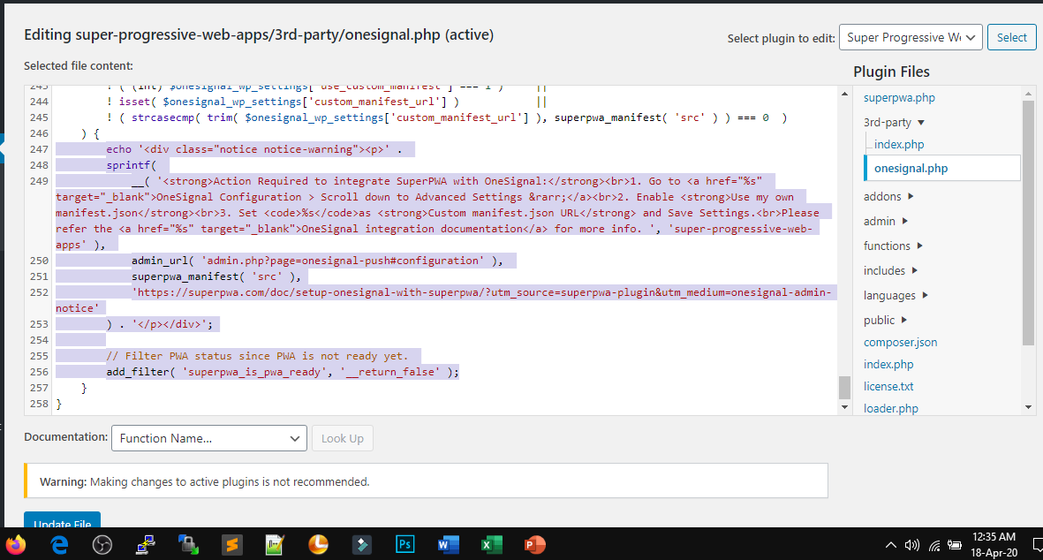Click Plugin Files scrollbar up arrow
The height and width of the screenshot is (560, 1043).
pos(1028,94)
